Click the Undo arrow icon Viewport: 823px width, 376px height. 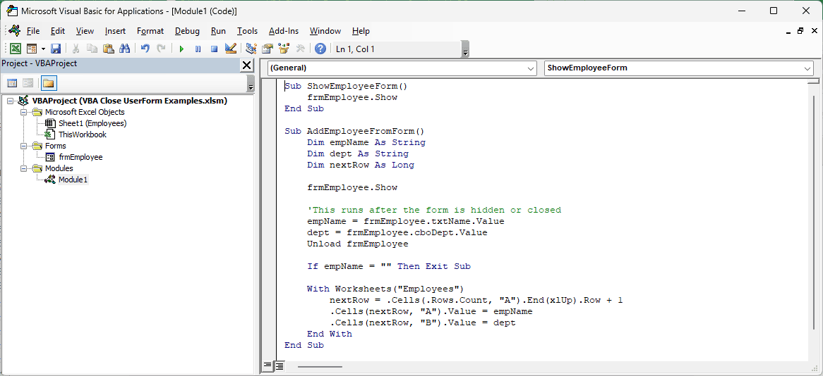click(145, 49)
